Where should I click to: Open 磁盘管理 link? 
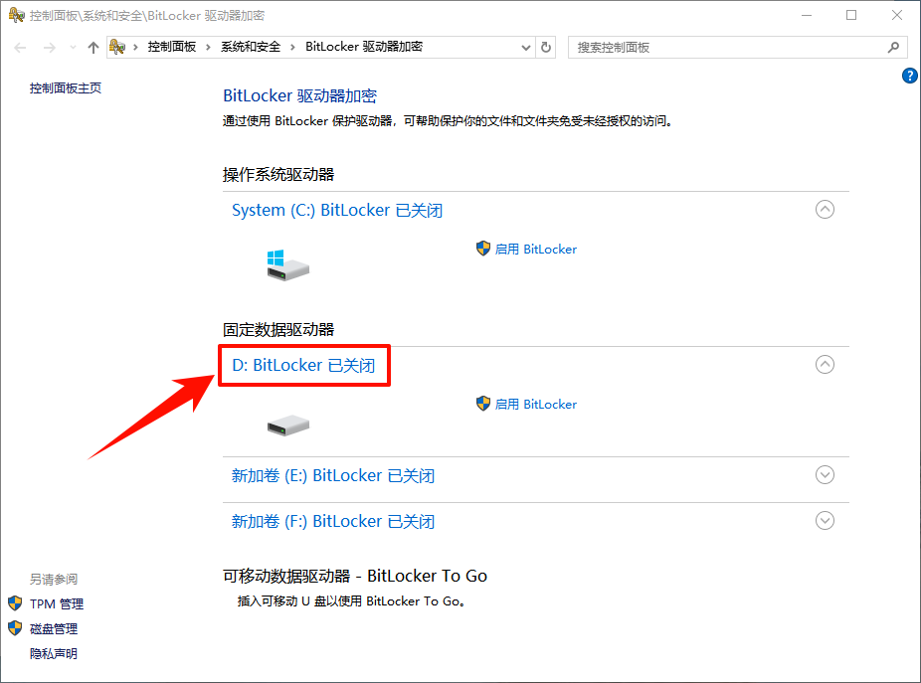click(54, 629)
